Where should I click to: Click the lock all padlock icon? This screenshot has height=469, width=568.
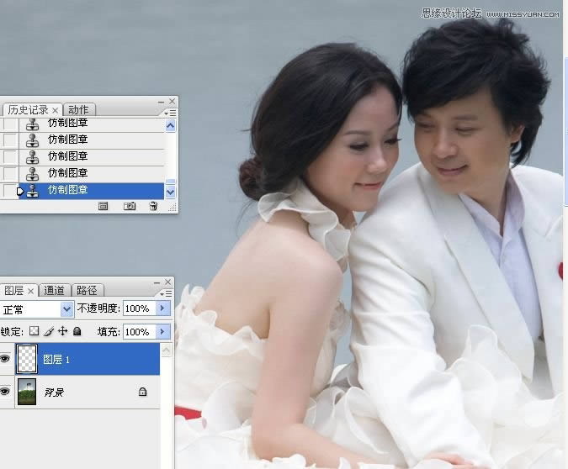pos(77,332)
